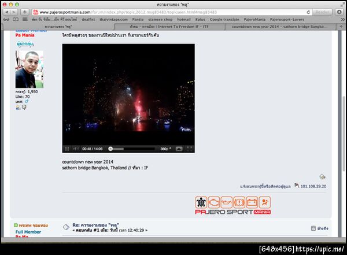Click the engine warning icon in signature
Image resolution: width=347 pixels, height=255 pixels.
pyautogui.click(x=214, y=202)
